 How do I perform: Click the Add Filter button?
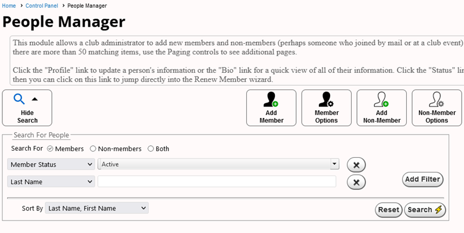click(x=422, y=179)
